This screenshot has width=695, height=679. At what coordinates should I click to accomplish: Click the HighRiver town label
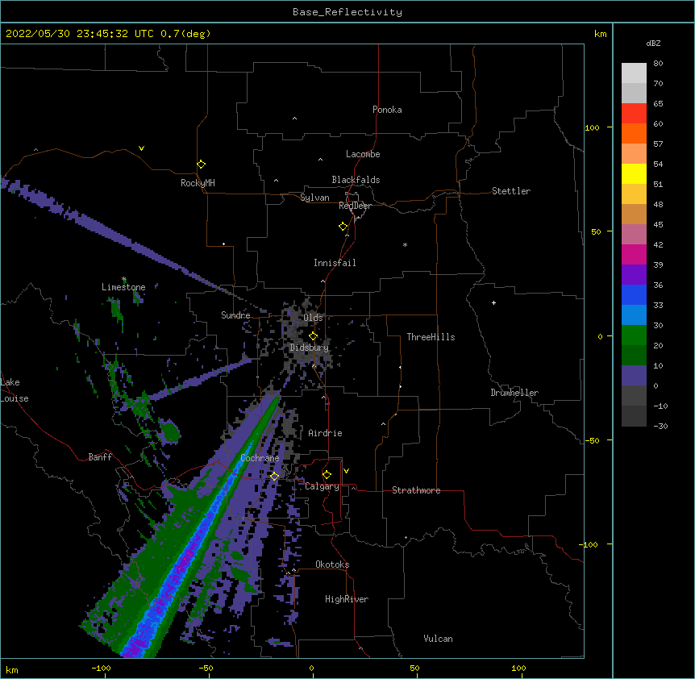click(347, 599)
